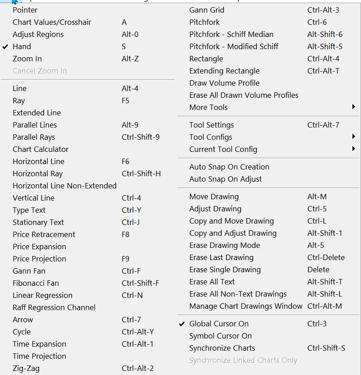This screenshot has width=361, height=375.
Task: Select the Horizontal Line drawing tool
Action: point(38,161)
